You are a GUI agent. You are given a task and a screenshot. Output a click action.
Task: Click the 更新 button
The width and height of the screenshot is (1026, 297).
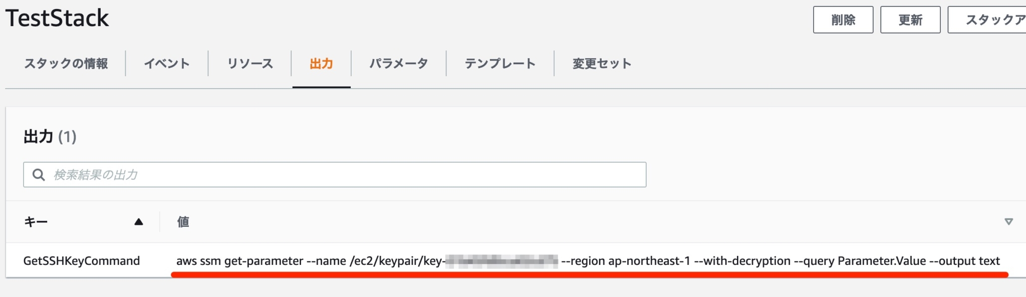pos(910,19)
